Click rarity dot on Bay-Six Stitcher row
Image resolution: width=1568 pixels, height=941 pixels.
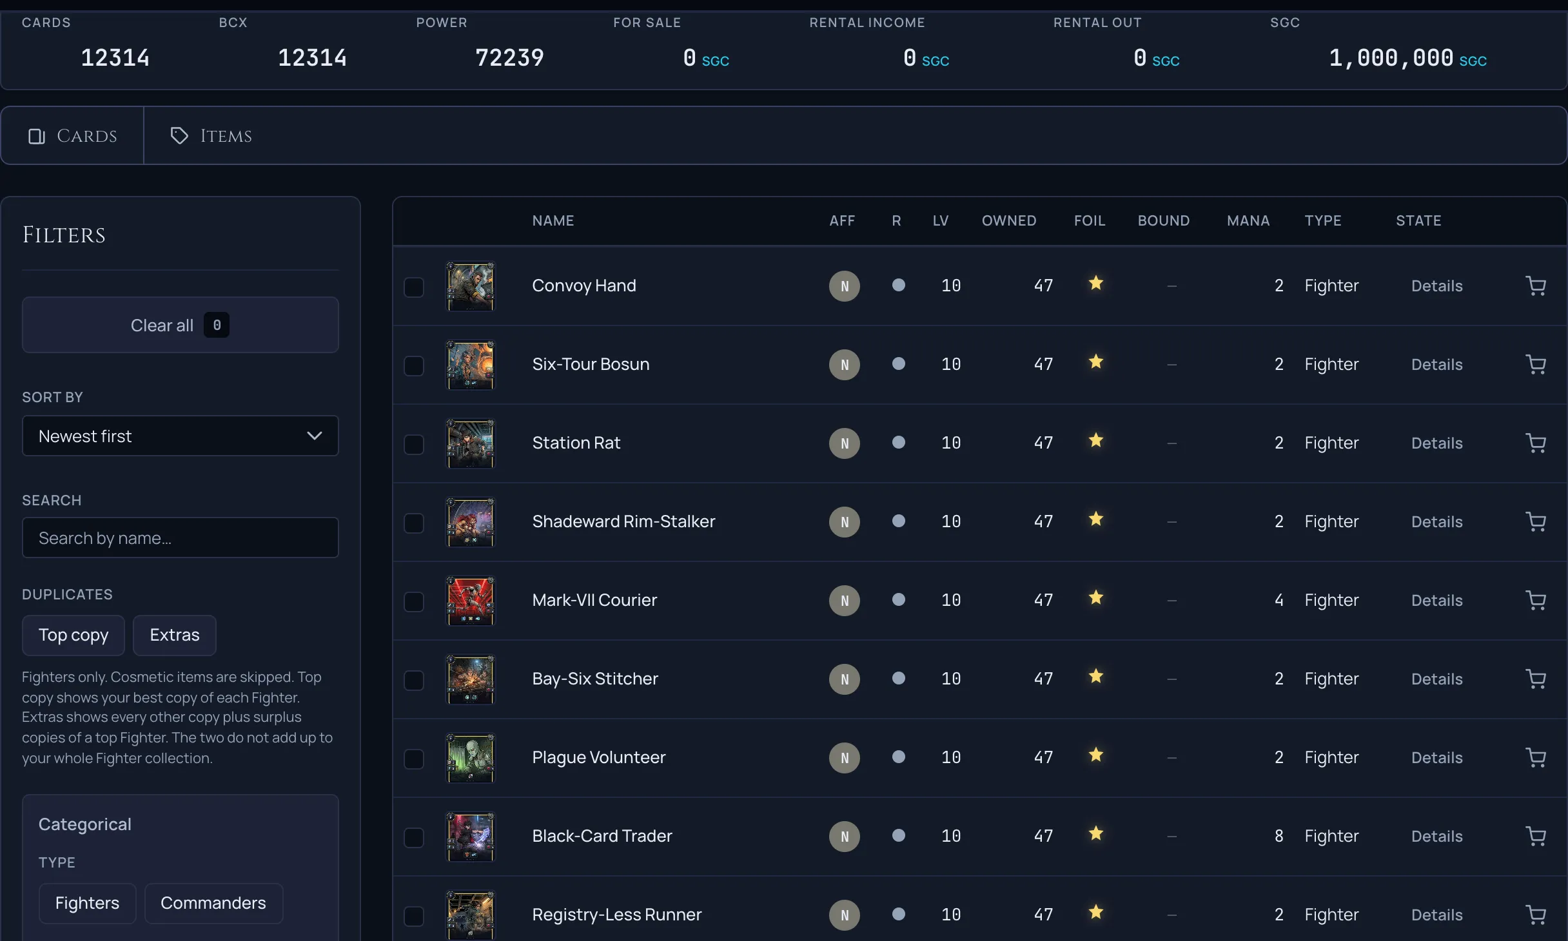[x=899, y=678]
